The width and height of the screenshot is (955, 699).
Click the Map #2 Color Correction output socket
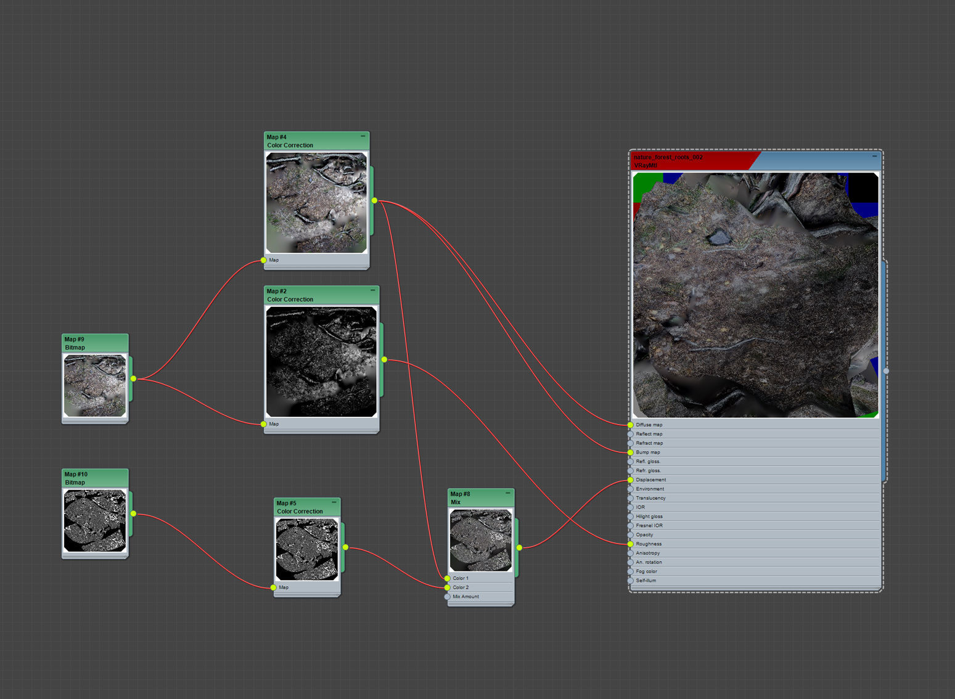[x=384, y=359]
